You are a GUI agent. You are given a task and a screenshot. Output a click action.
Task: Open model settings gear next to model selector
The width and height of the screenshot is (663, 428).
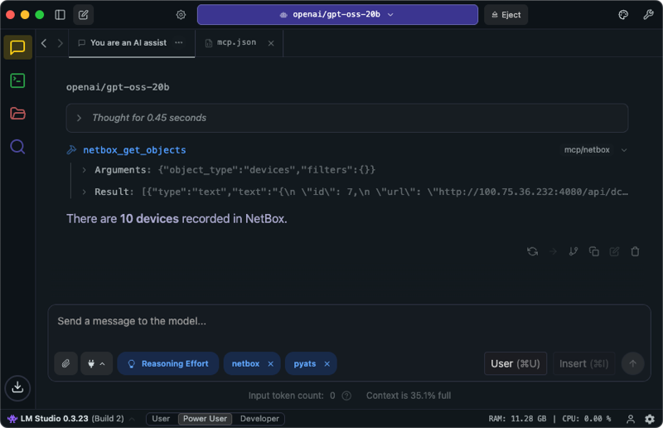[x=181, y=15]
